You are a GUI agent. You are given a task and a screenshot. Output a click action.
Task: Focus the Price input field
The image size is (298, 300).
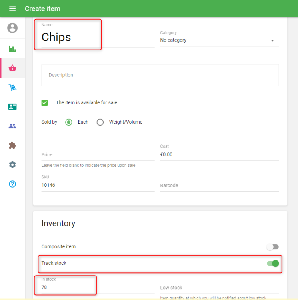coord(98,155)
